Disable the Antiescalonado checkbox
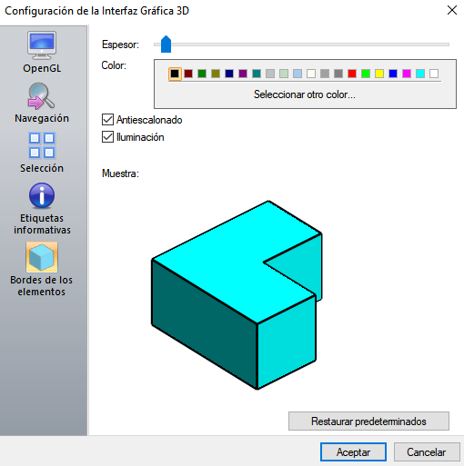Image resolution: width=464 pixels, height=466 pixels. tap(107, 120)
